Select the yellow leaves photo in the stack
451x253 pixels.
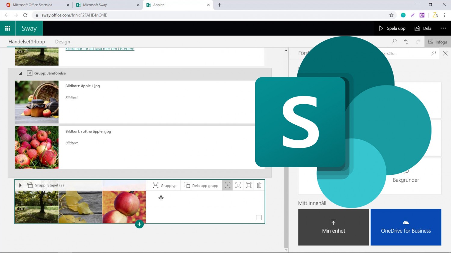[x=81, y=207]
